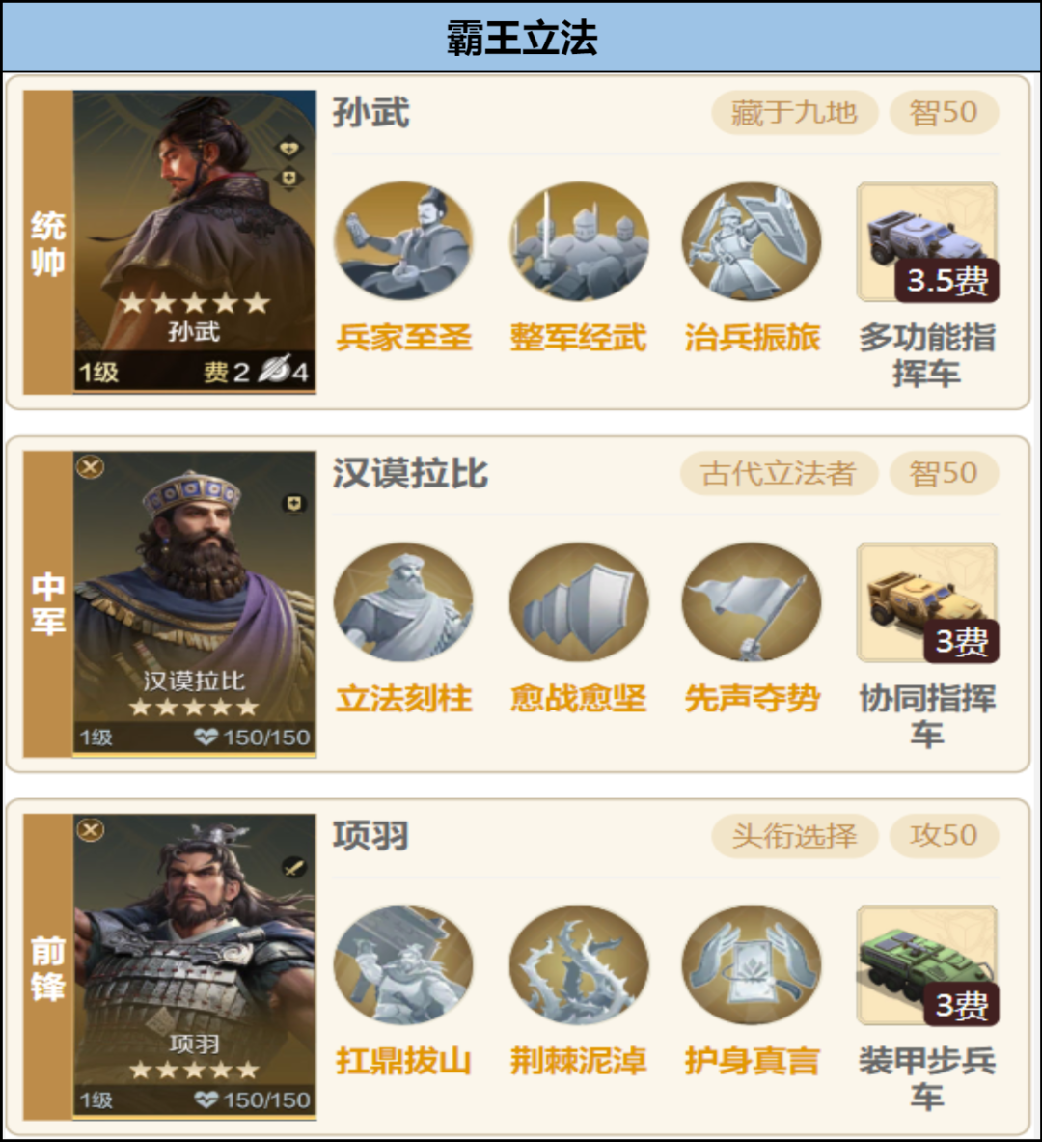Choose the 协同指挥车 vehicle thumbnail
The height and width of the screenshot is (1142, 1042).
927,602
